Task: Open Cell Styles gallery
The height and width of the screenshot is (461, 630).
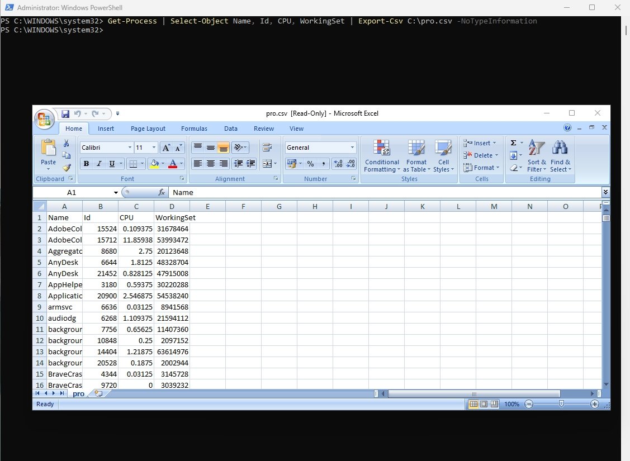Action: (x=444, y=156)
